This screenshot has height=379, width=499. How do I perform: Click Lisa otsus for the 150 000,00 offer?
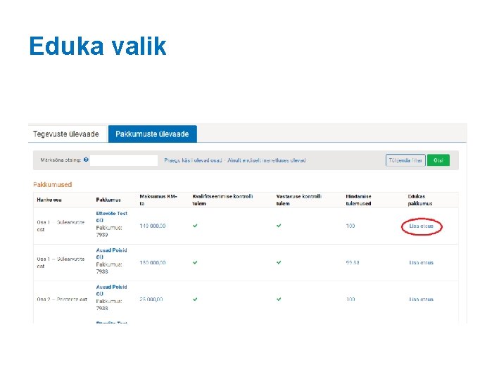click(x=421, y=263)
